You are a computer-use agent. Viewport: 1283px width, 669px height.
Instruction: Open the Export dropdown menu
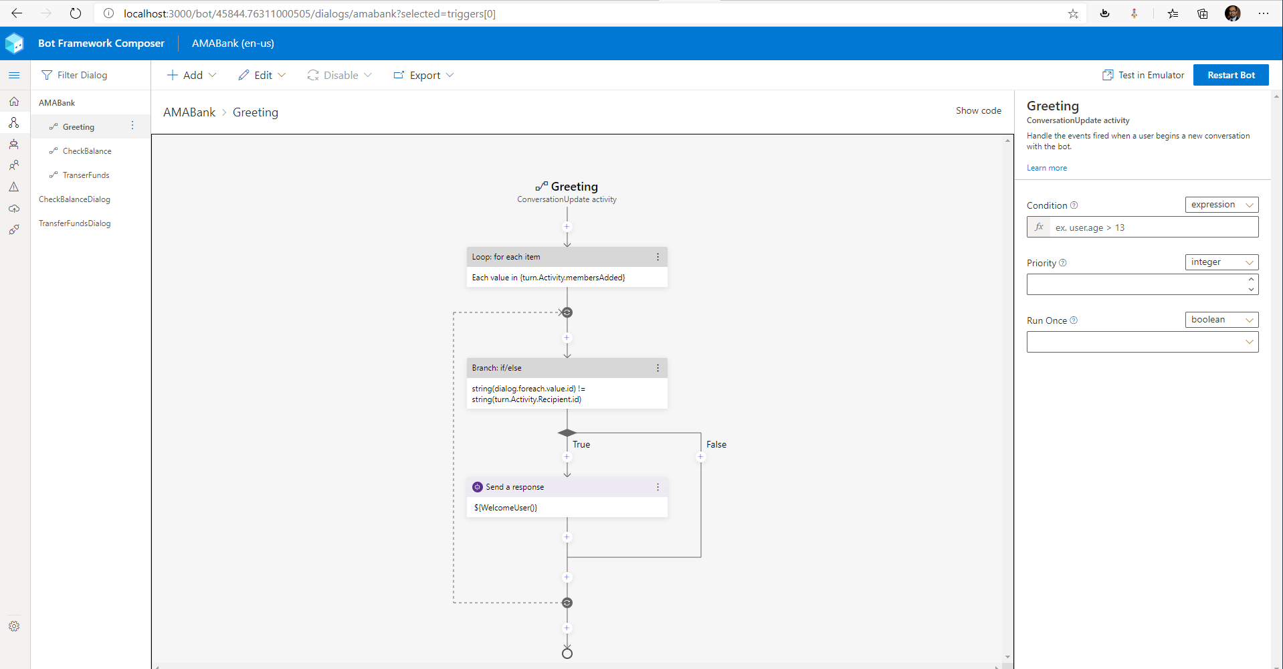424,75
